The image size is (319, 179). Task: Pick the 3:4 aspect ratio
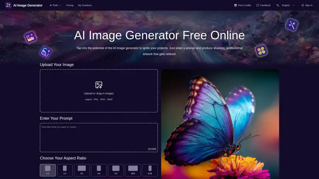[99, 170]
